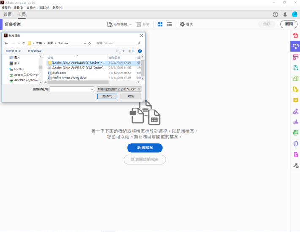Open the pink Organize Pages sidebar tool
The image size is (300, 232).
(x=296, y=57)
